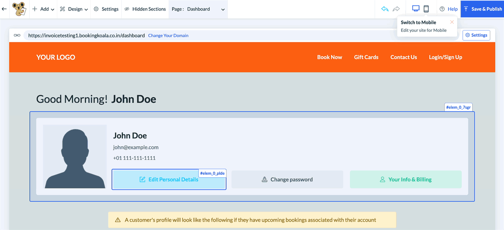Switch to desktop view icon

pyautogui.click(x=416, y=9)
